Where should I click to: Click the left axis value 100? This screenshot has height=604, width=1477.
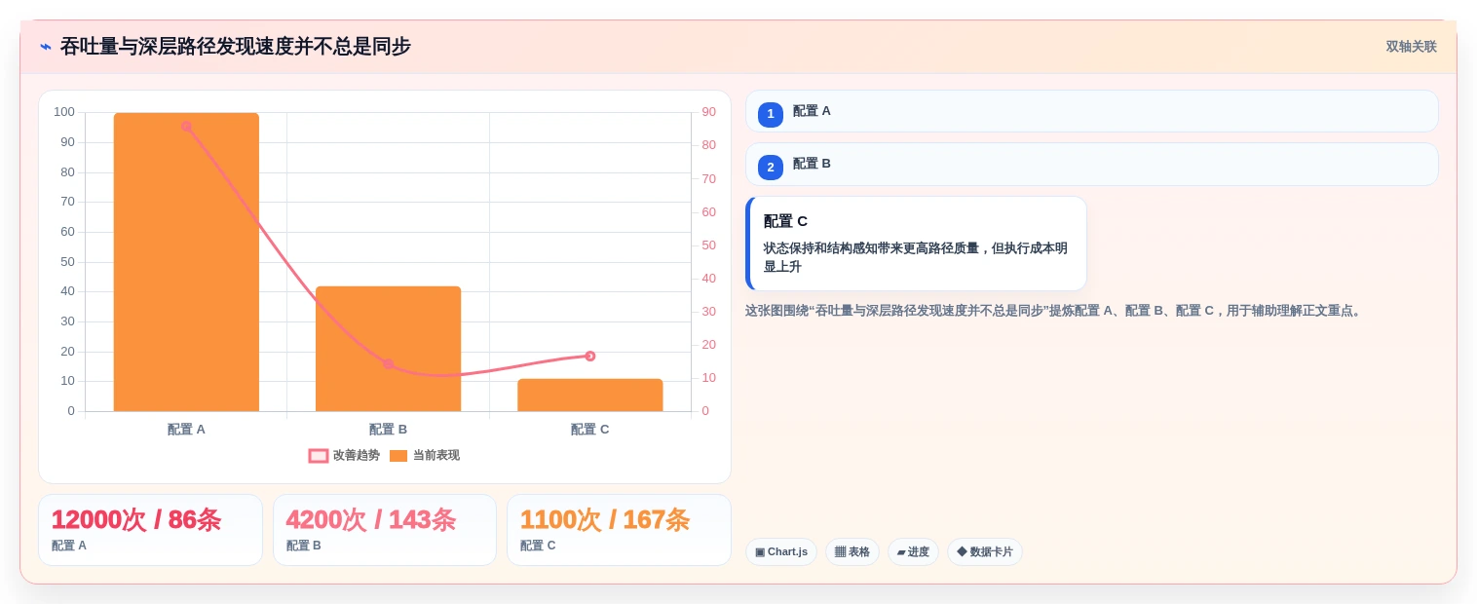point(64,112)
